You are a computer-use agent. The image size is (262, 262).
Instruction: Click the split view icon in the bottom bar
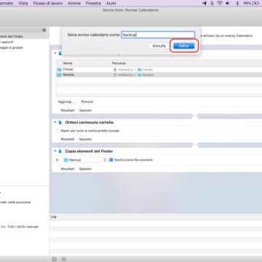[x=63, y=259]
